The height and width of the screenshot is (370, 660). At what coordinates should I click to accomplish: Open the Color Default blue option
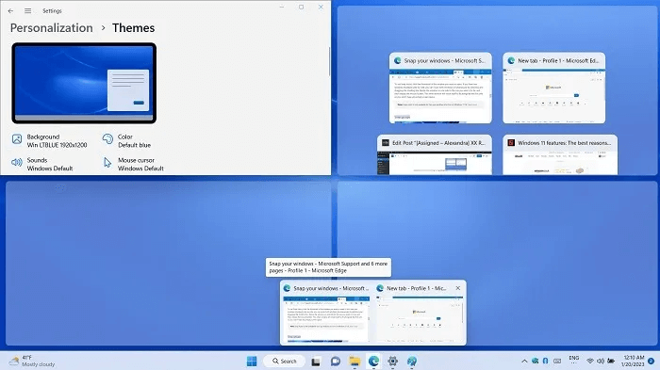coord(126,141)
